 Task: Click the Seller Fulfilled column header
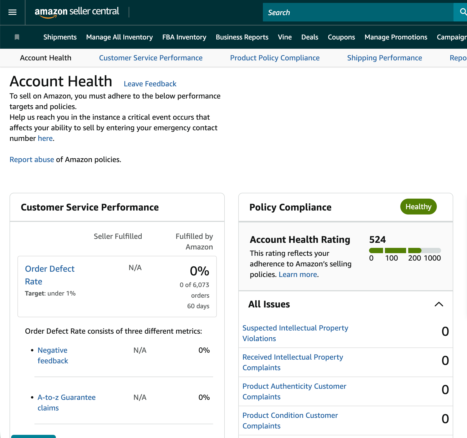coord(118,236)
